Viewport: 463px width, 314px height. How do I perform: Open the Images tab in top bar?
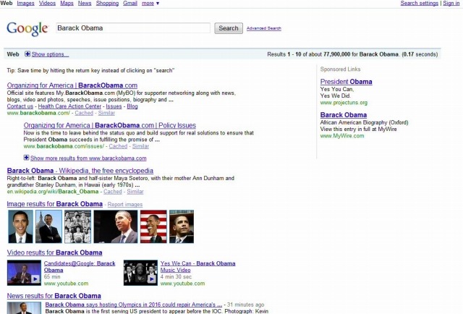[x=25, y=3]
